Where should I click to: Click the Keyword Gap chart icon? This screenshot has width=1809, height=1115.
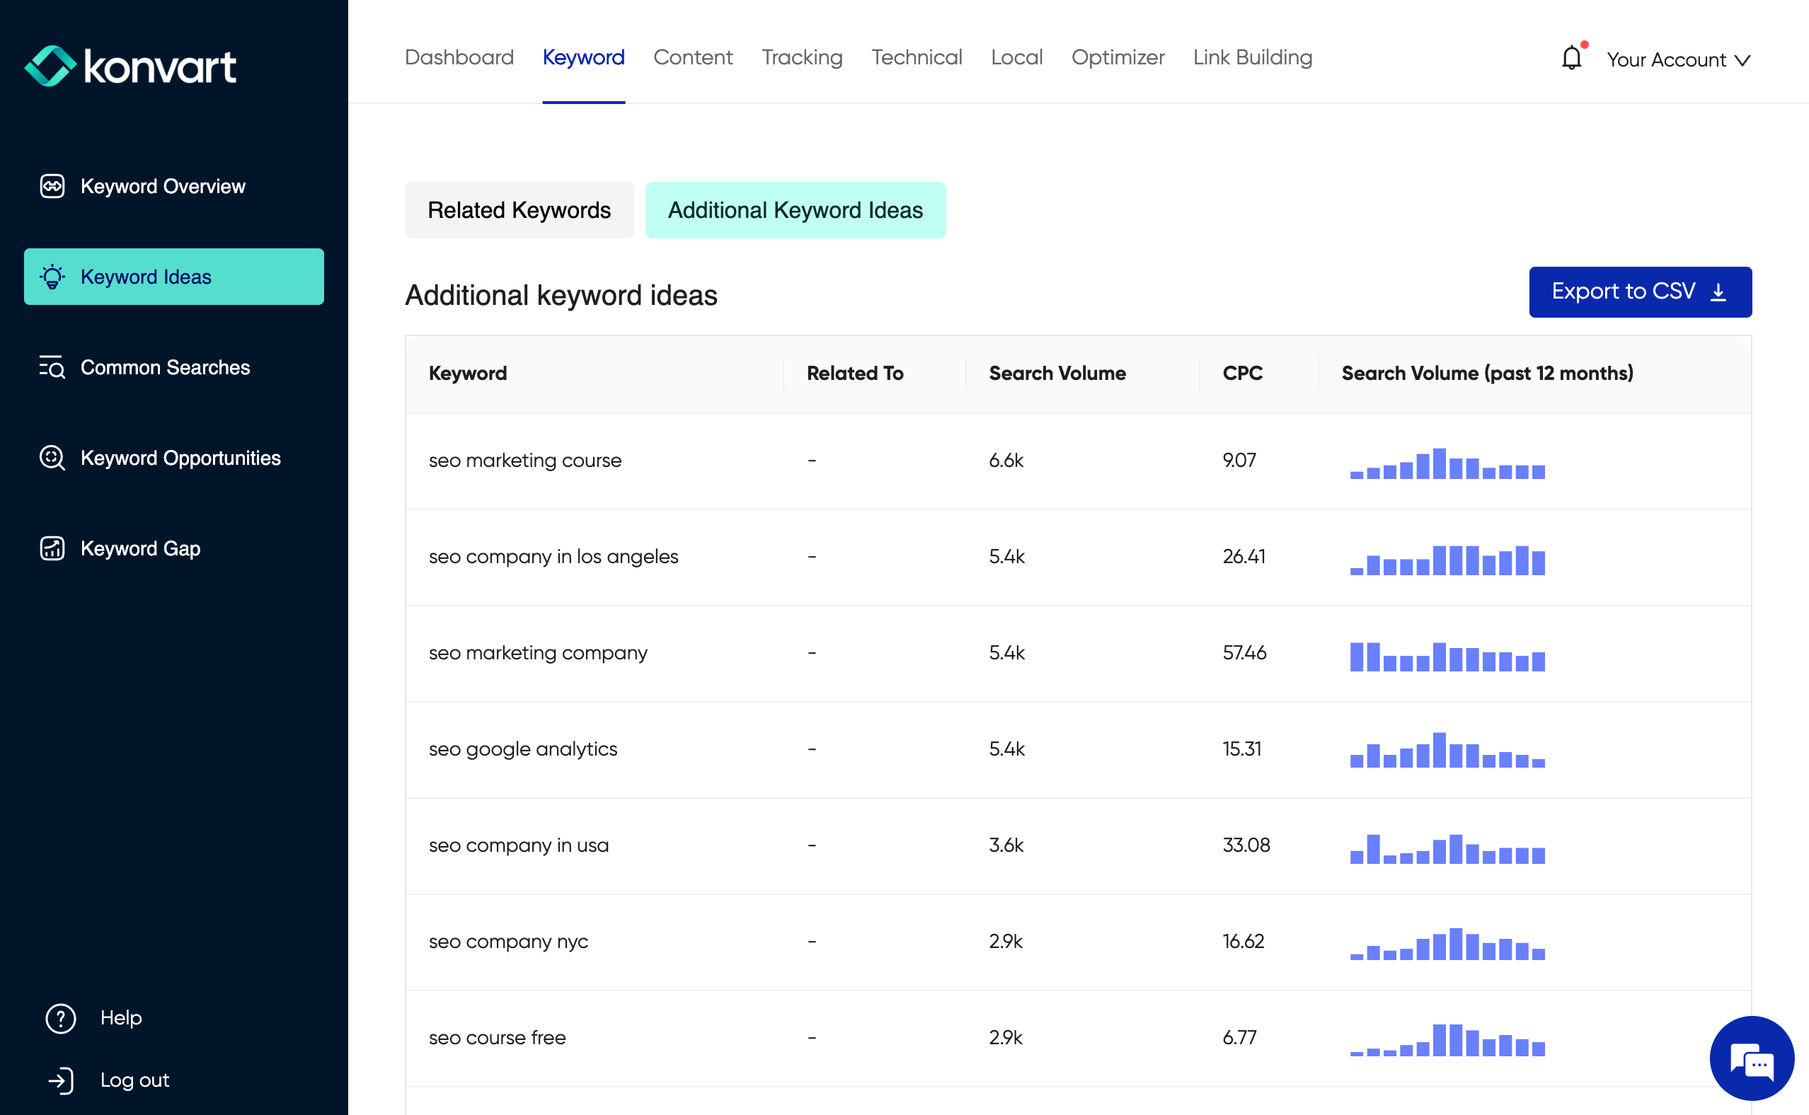coord(52,548)
